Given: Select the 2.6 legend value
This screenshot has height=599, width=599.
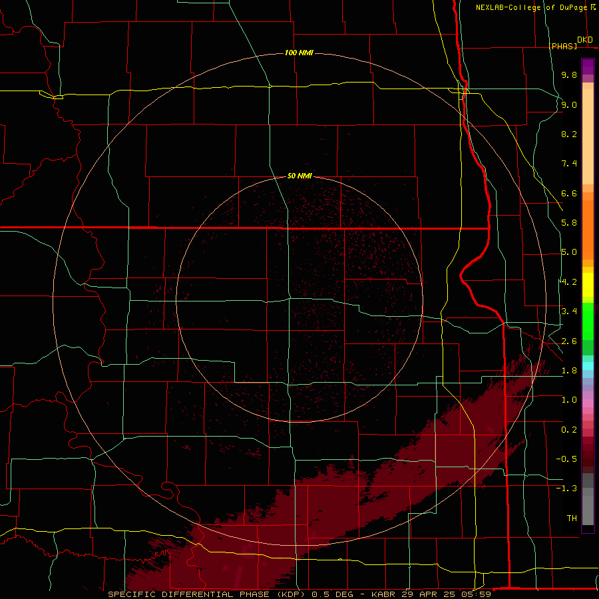Looking at the screenshot, I should (x=569, y=341).
